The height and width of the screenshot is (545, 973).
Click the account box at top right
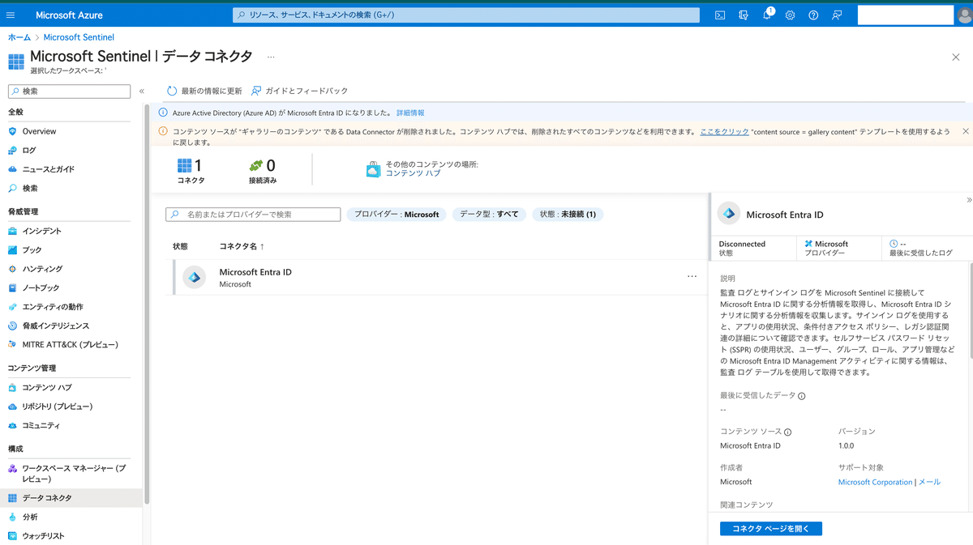pos(905,15)
